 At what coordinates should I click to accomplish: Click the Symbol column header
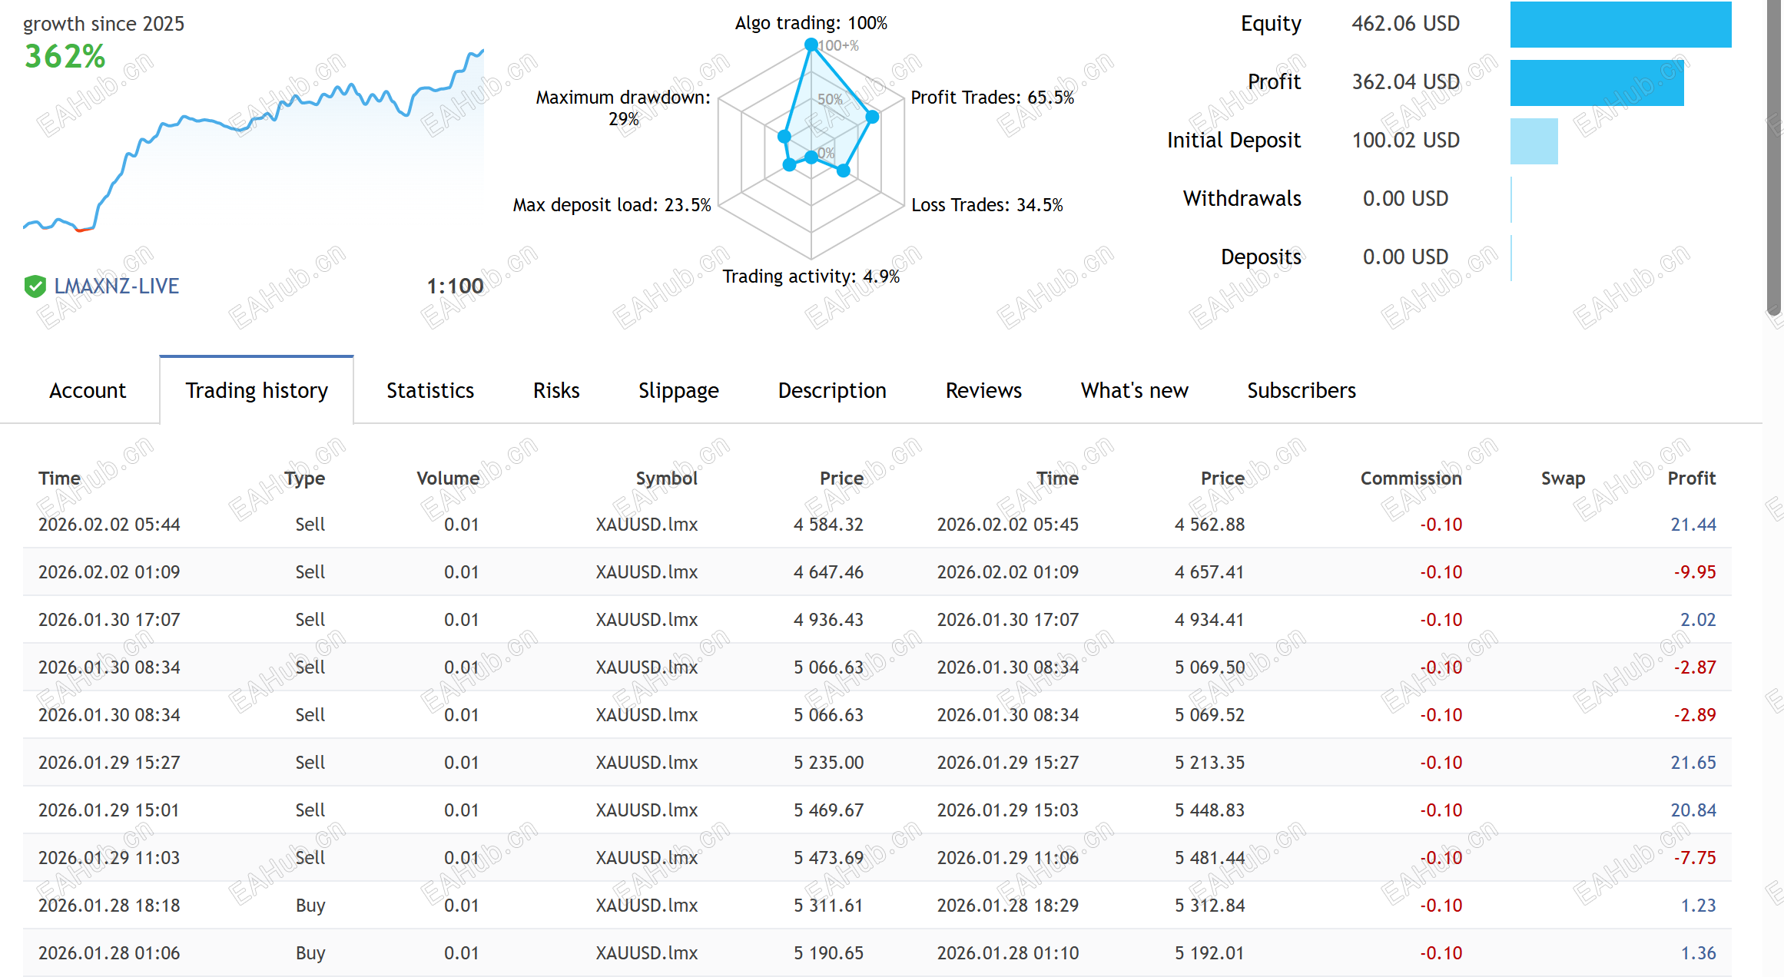666,479
